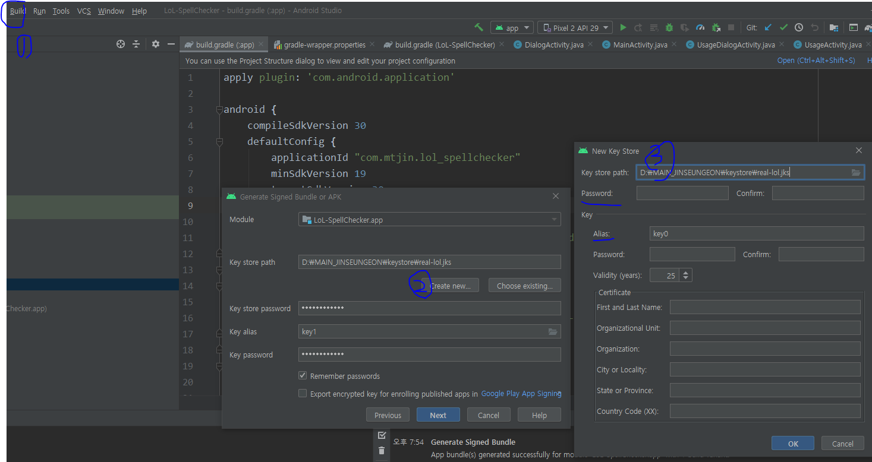Click the Organization field
The height and width of the screenshot is (462, 872).
(765, 349)
